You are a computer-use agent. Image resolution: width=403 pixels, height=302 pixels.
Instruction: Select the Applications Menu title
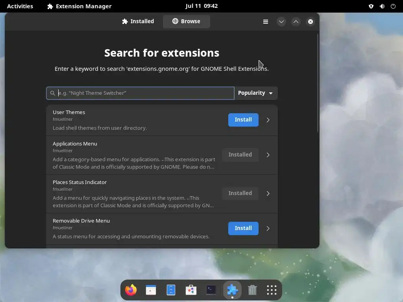[75, 144]
